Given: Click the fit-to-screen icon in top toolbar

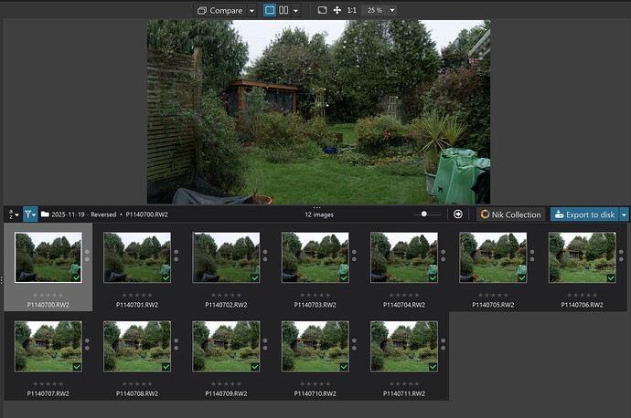Looking at the screenshot, I should click(x=322, y=10).
